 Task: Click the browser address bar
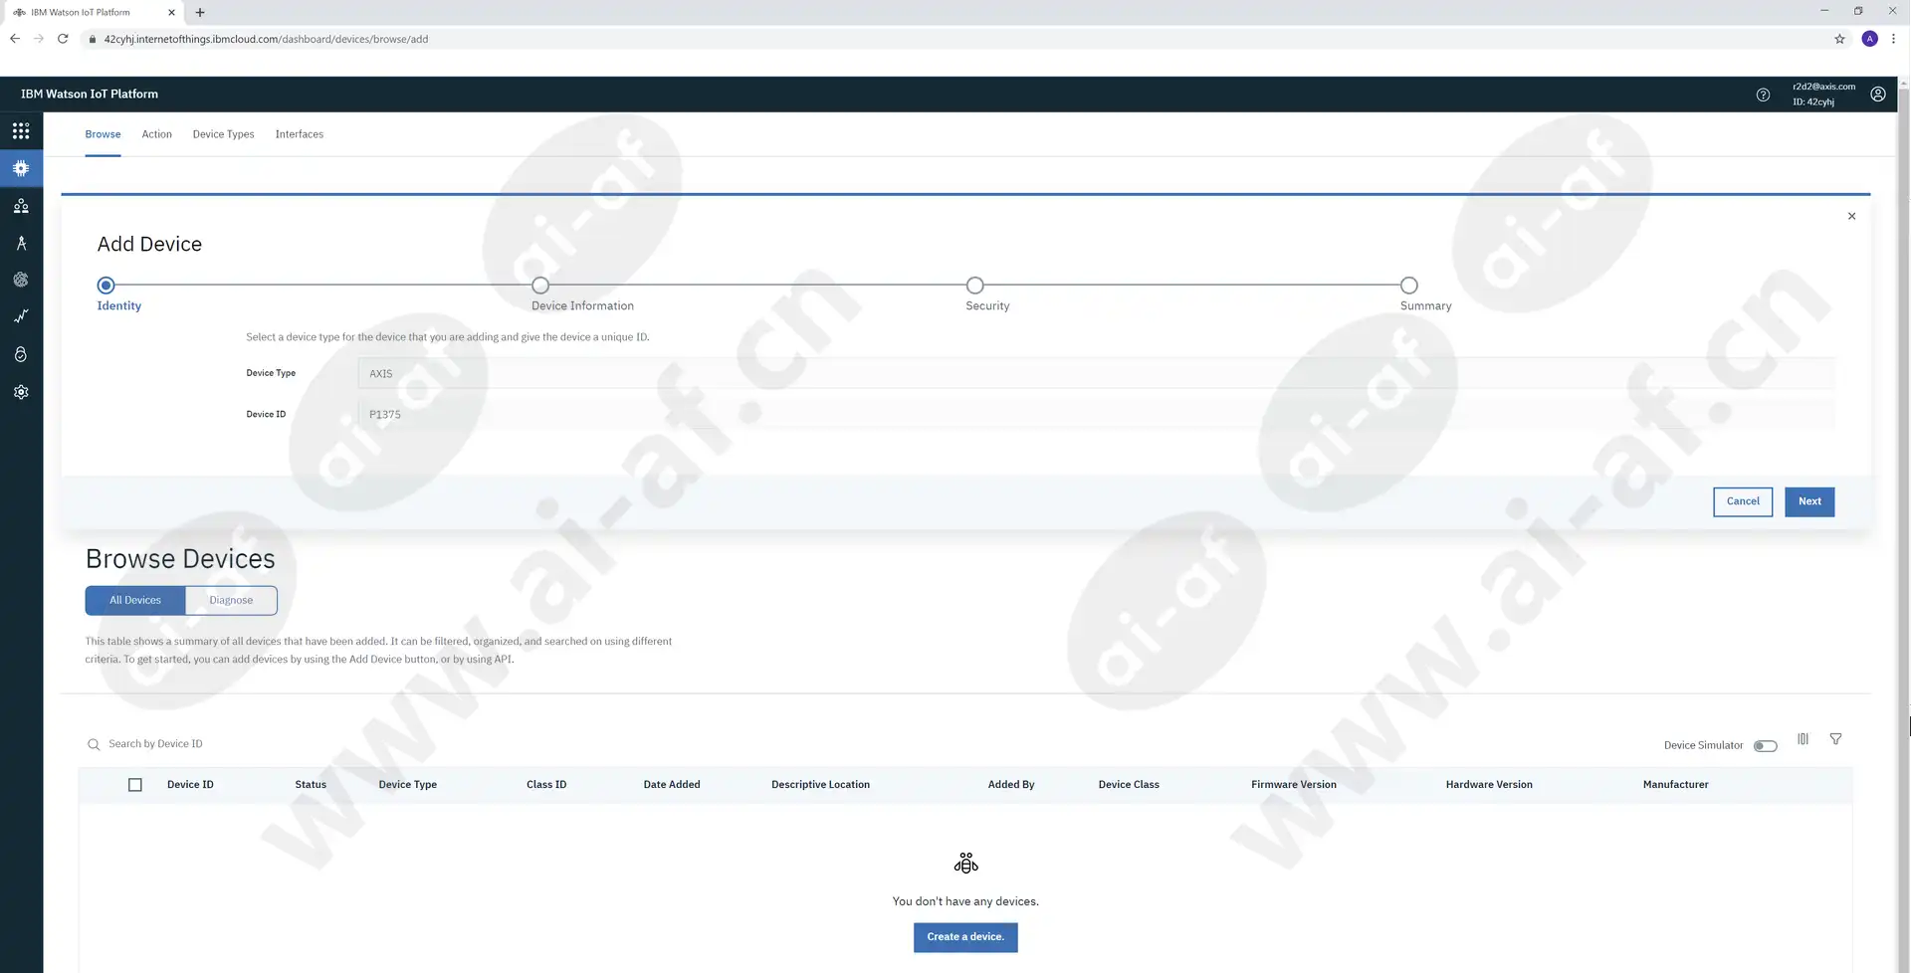[955, 39]
